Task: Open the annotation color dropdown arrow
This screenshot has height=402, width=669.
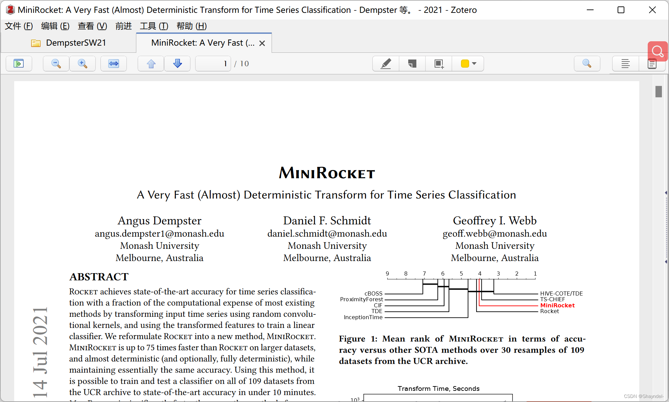Action: (474, 64)
